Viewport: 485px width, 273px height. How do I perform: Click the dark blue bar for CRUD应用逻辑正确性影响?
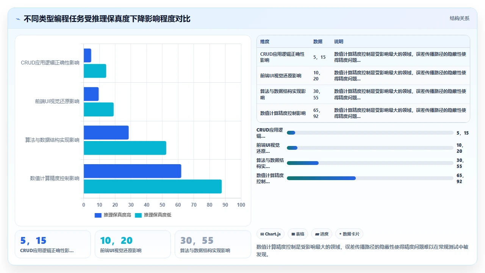(x=88, y=55)
